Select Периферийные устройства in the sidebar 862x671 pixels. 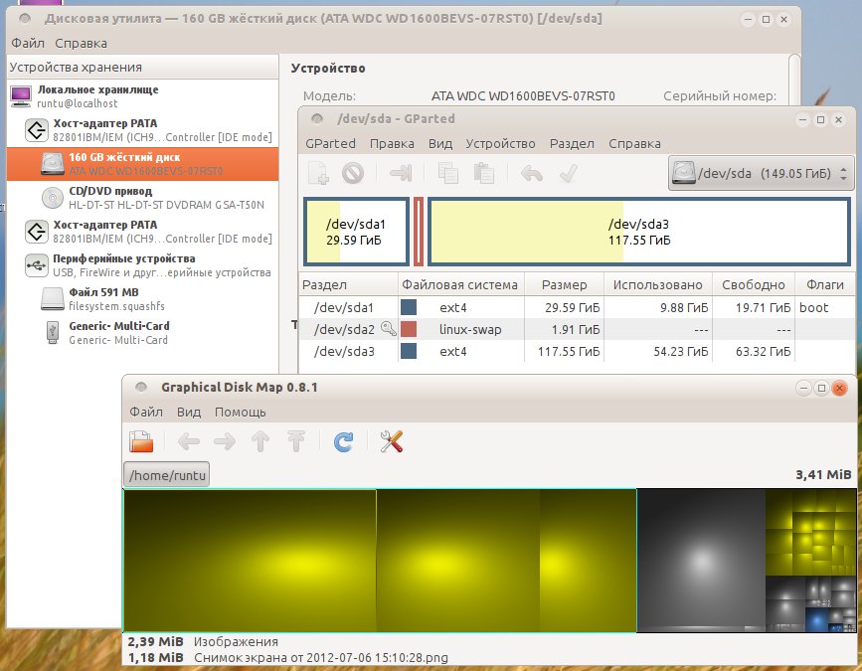(142, 265)
